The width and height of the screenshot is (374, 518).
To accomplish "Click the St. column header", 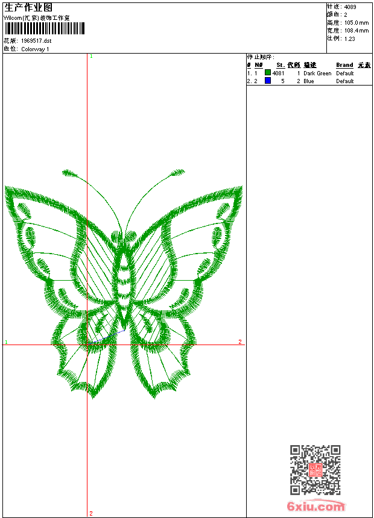I will pyautogui.click(x=280, y=65).
